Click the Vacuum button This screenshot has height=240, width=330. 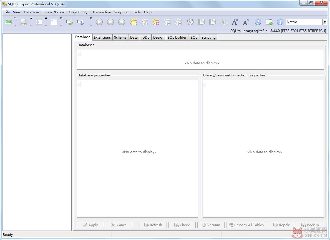[211, 225]
